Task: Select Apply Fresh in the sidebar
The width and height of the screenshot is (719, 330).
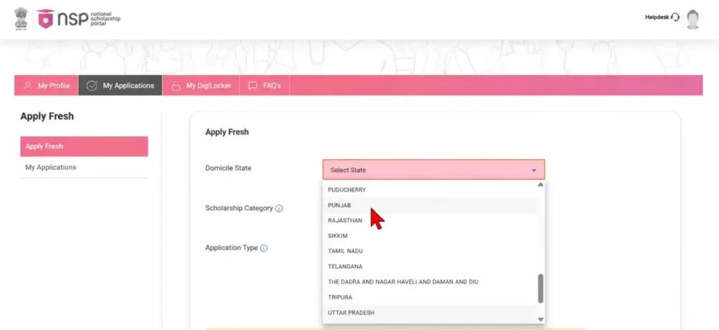Action: point(84,146)
